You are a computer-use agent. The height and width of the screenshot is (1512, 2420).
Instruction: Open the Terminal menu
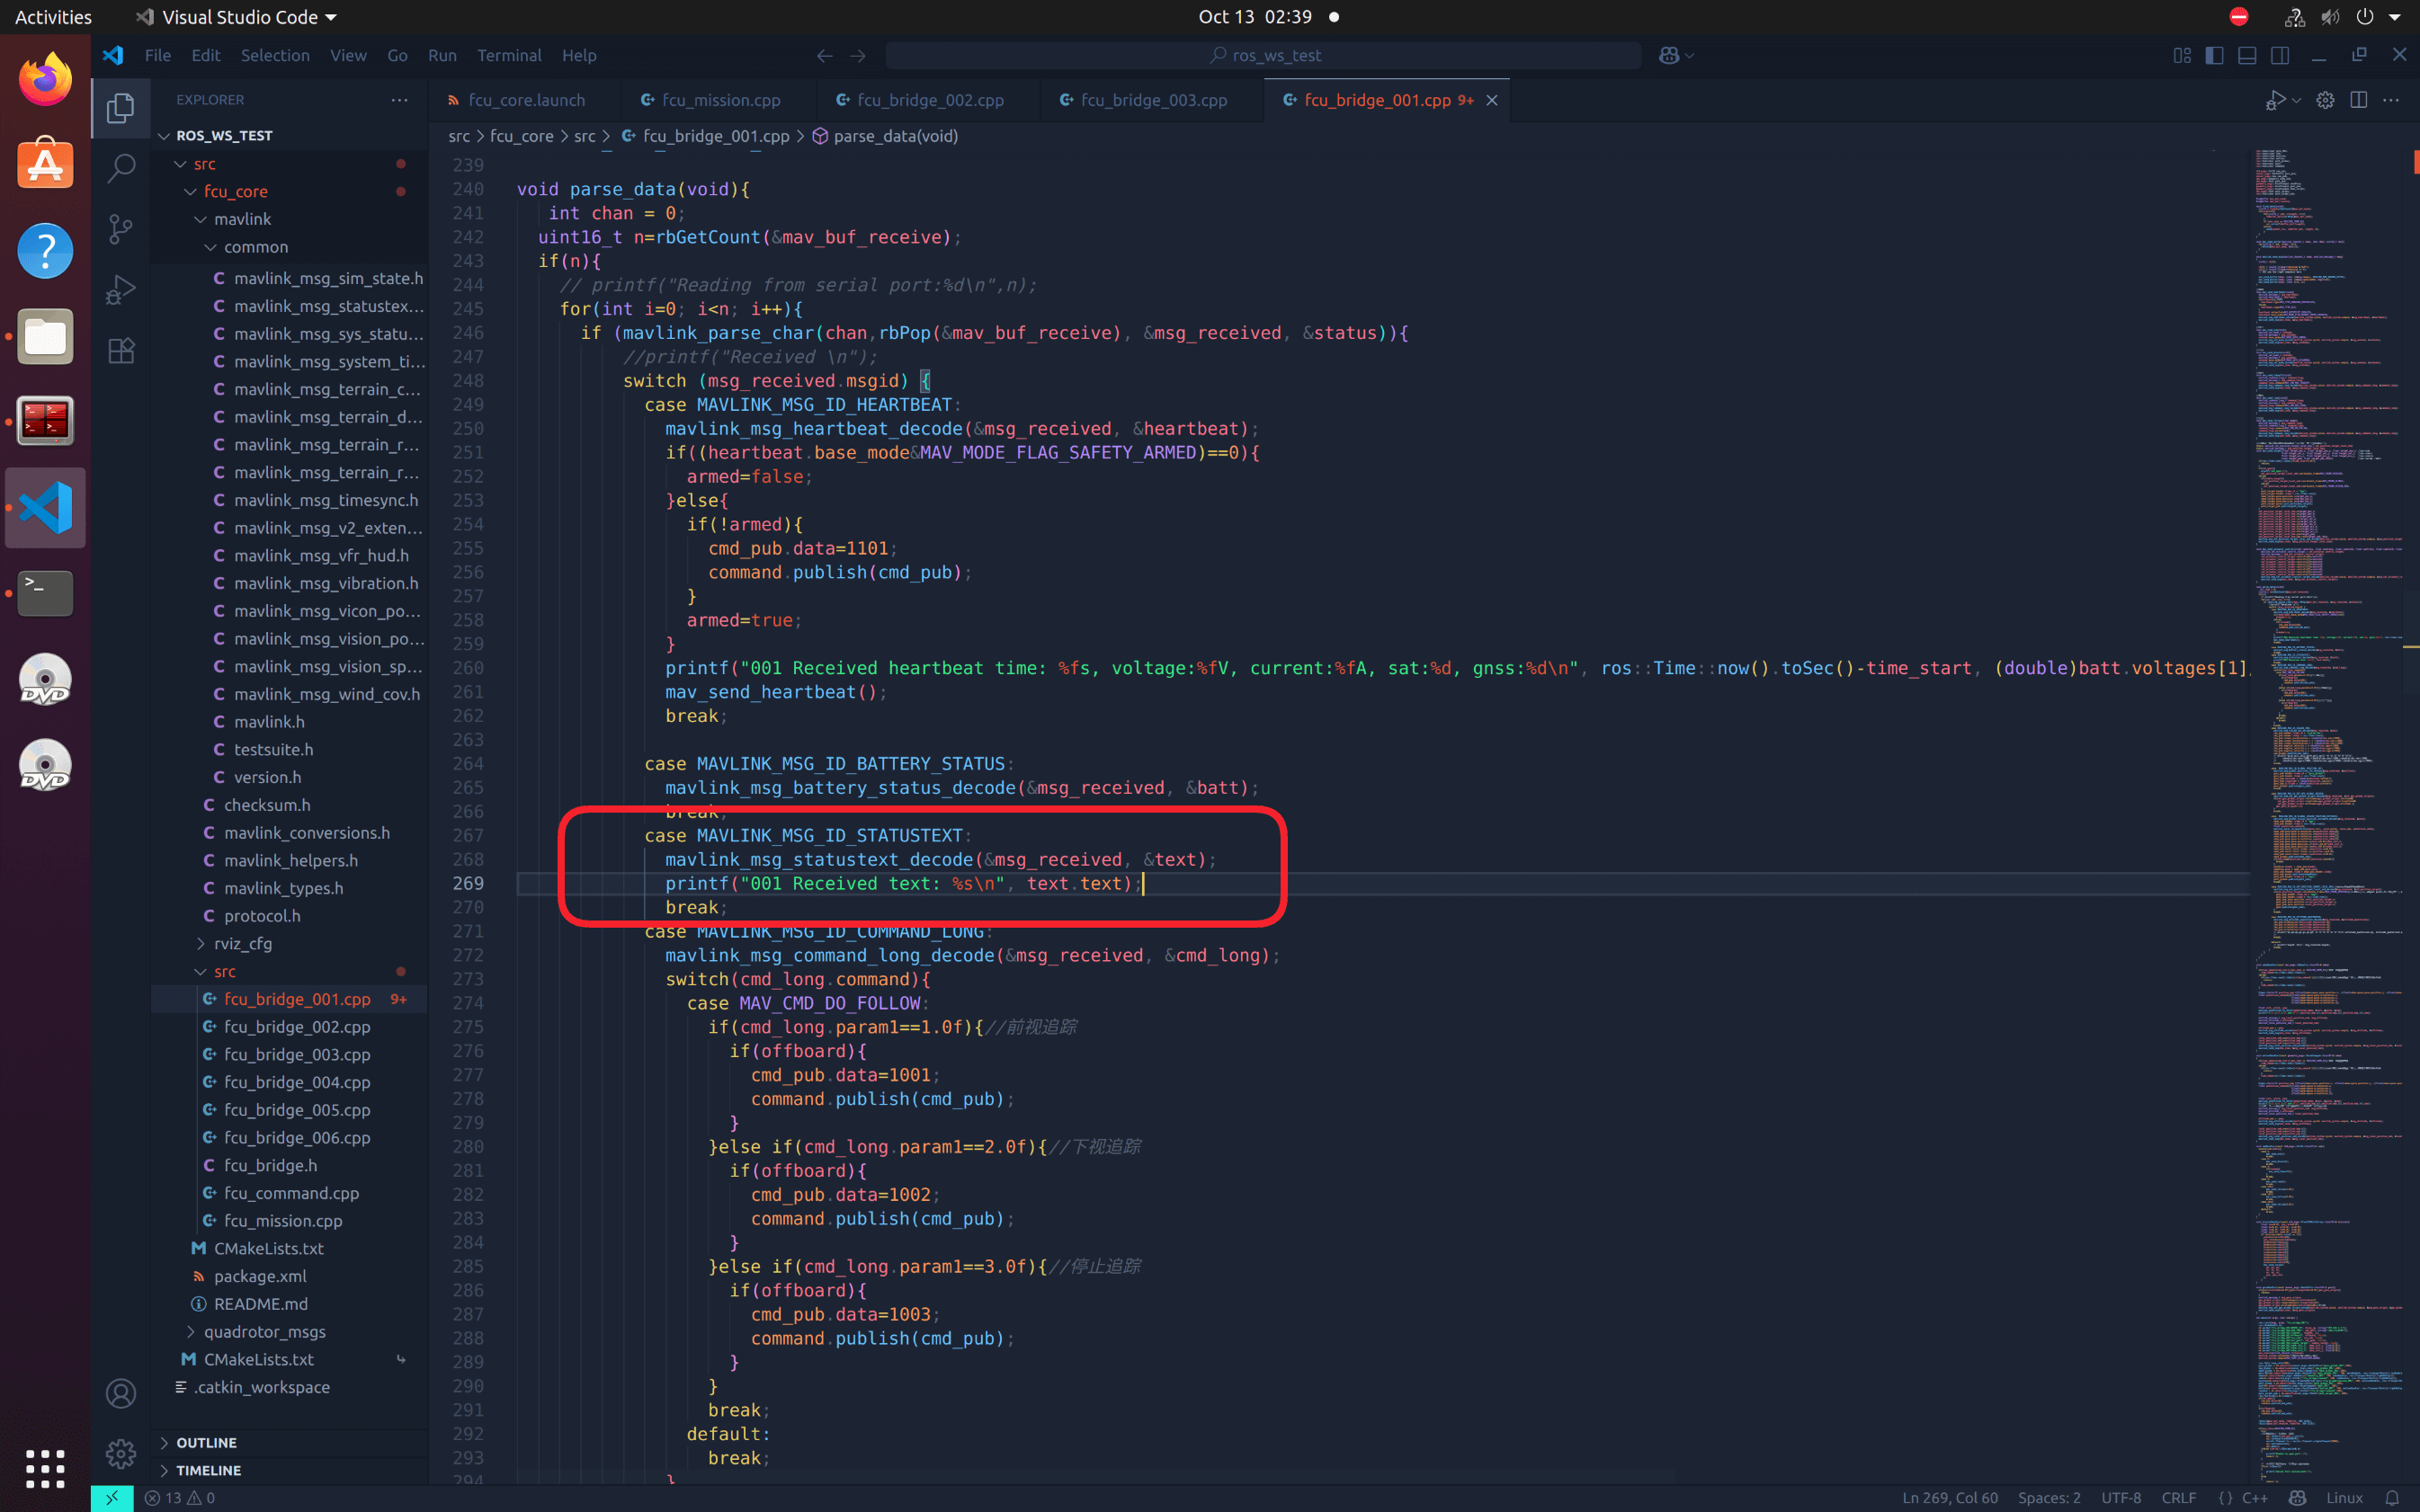click(x=509, y=55)
